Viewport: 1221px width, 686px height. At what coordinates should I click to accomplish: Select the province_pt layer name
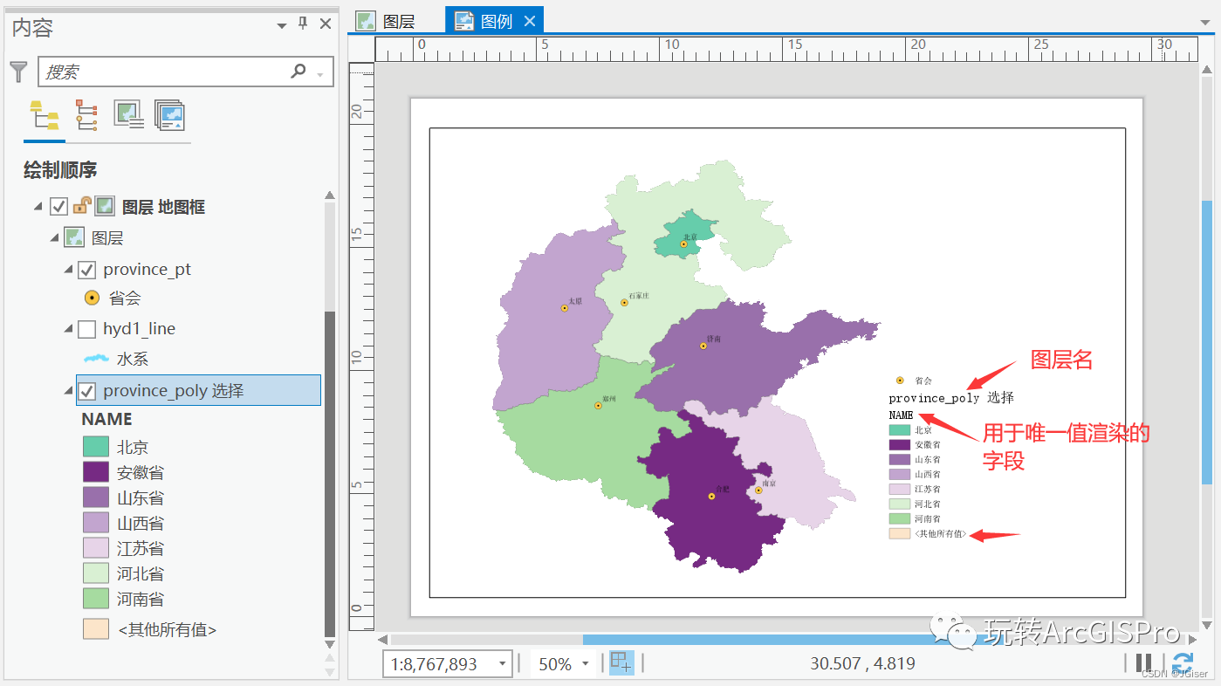[147, 270]
